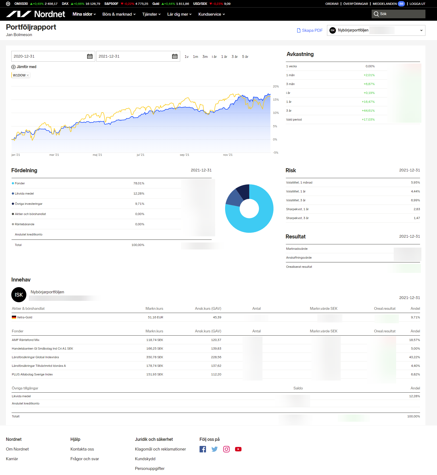Open Nordnet's Twitter page
This screenshot has width=437, height=475.
click(x=215, y=449)
